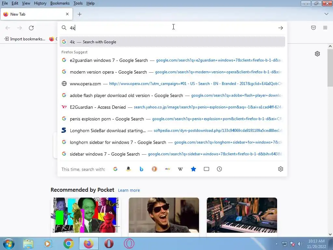333x250 pixels.
Task: Click the address bar with 4k typed
Action: (172, 28)
